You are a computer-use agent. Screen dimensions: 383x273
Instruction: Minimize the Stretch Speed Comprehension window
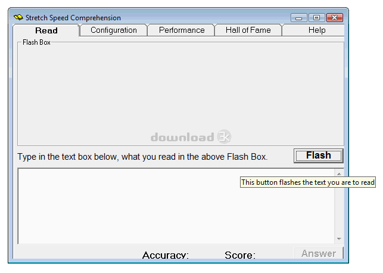tap(299, 18)
